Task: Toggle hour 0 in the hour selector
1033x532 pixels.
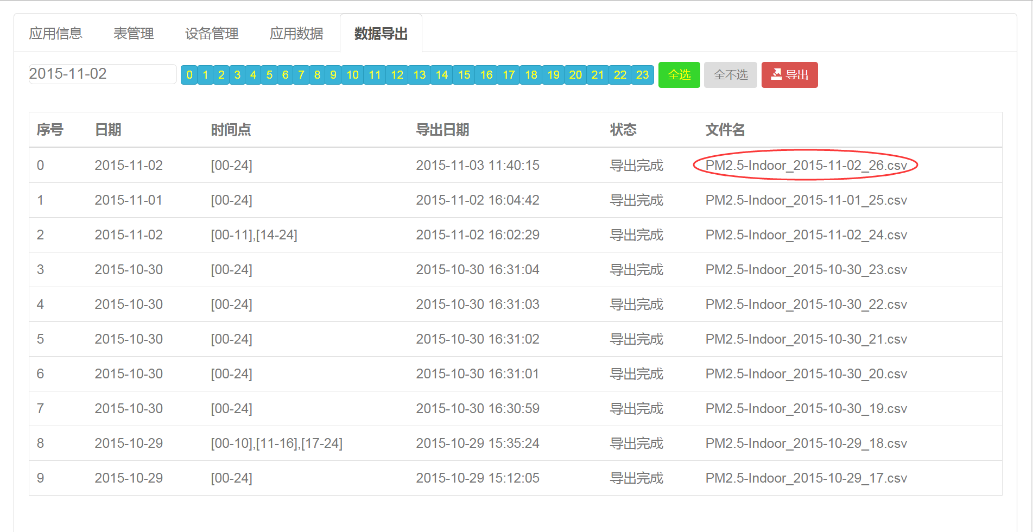Action: tap(189, 75)
